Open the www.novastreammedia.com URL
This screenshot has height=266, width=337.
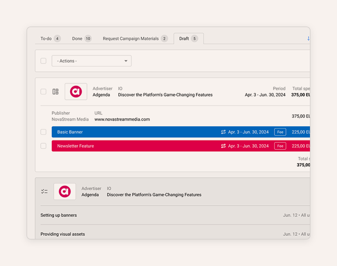pos(122,119)
